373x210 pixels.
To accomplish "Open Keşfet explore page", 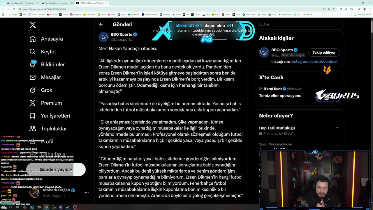I will pos(43,52).
